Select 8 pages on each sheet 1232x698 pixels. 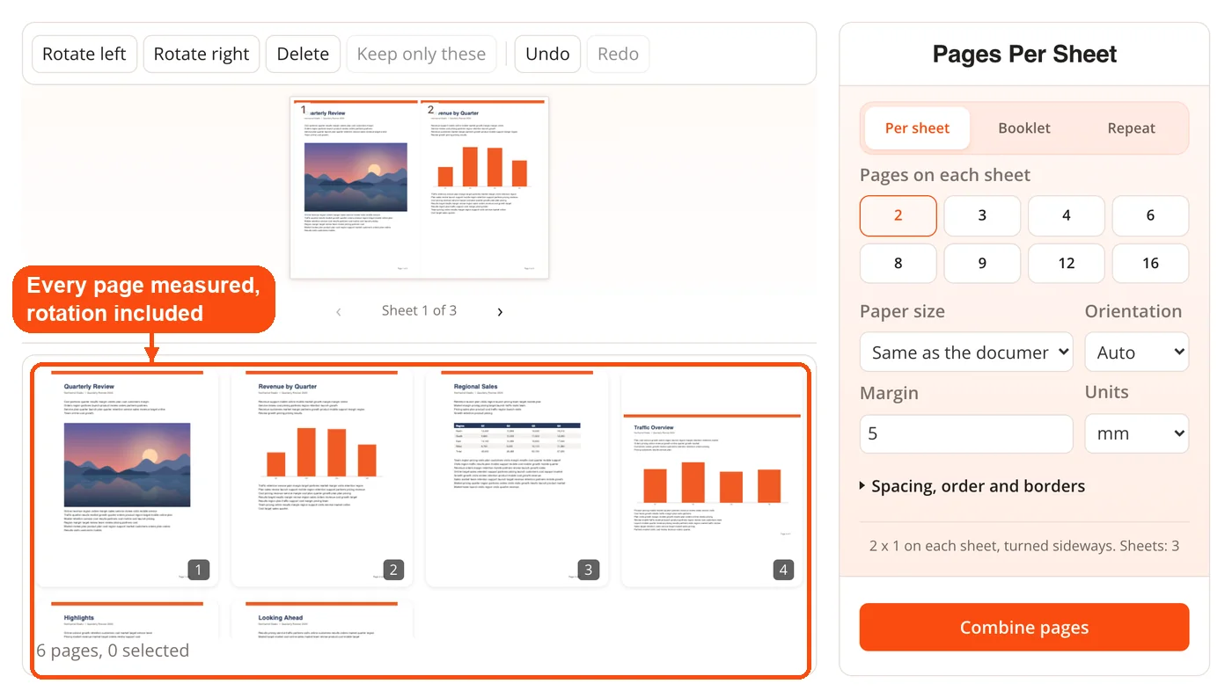point(898,263)
